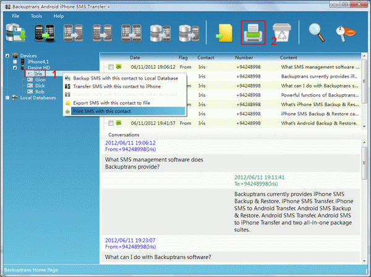
Task: Click the message list scrollbar thumb
Action: tap(364, 81)
